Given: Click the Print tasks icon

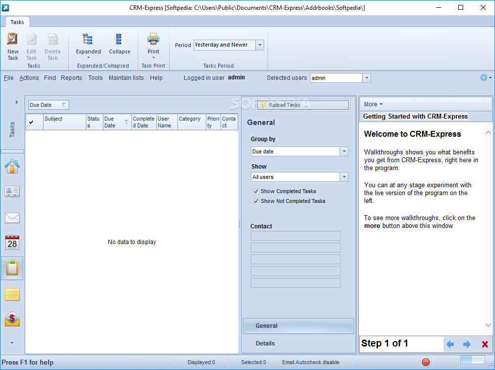Looking at the screenshot, I should pos(153,39).
